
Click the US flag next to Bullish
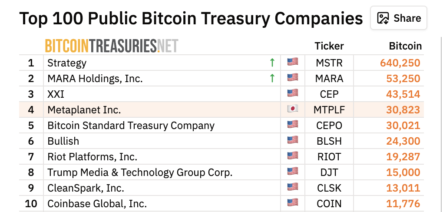[x=293, y=140]
